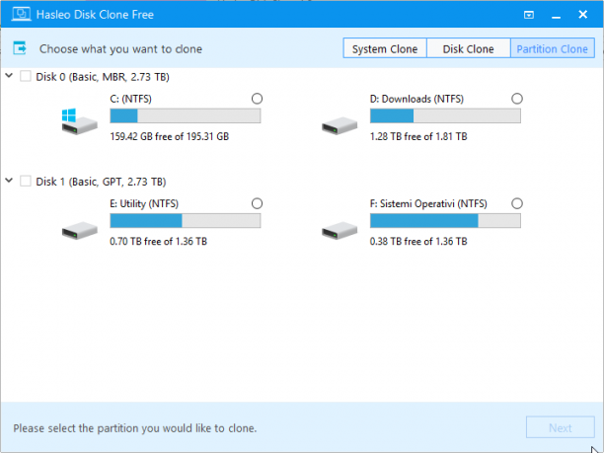Image resolution: width=604 pixels, height=453 pixels.
Task: Click the clone source icon beside the heading
Action: click(20, 48)
